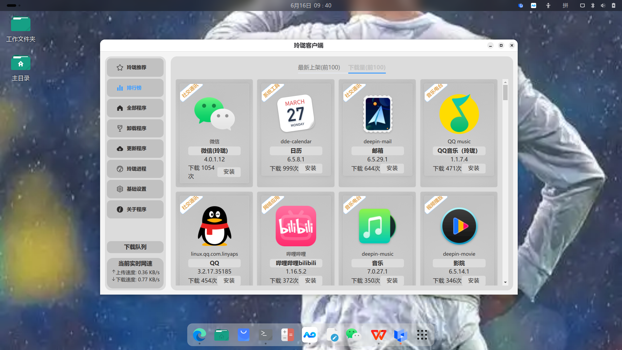Switch to 下载量(前100) tab
The height and width of the screenshot is (350, 622).
click(367, 67)
